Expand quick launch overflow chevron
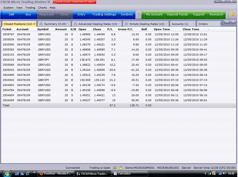 coord(34,172)
